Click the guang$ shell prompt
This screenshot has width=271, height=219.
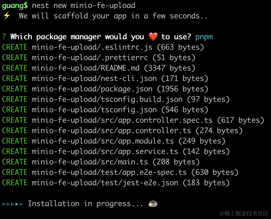click(15, 6)
